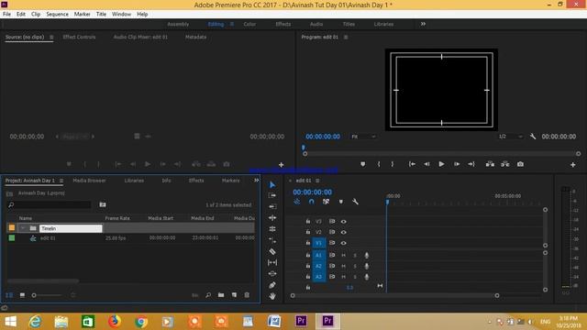The height and width of the screenshot is (330, 587).
Task: Add marker in Program monitor
Action: click(363, 164)
